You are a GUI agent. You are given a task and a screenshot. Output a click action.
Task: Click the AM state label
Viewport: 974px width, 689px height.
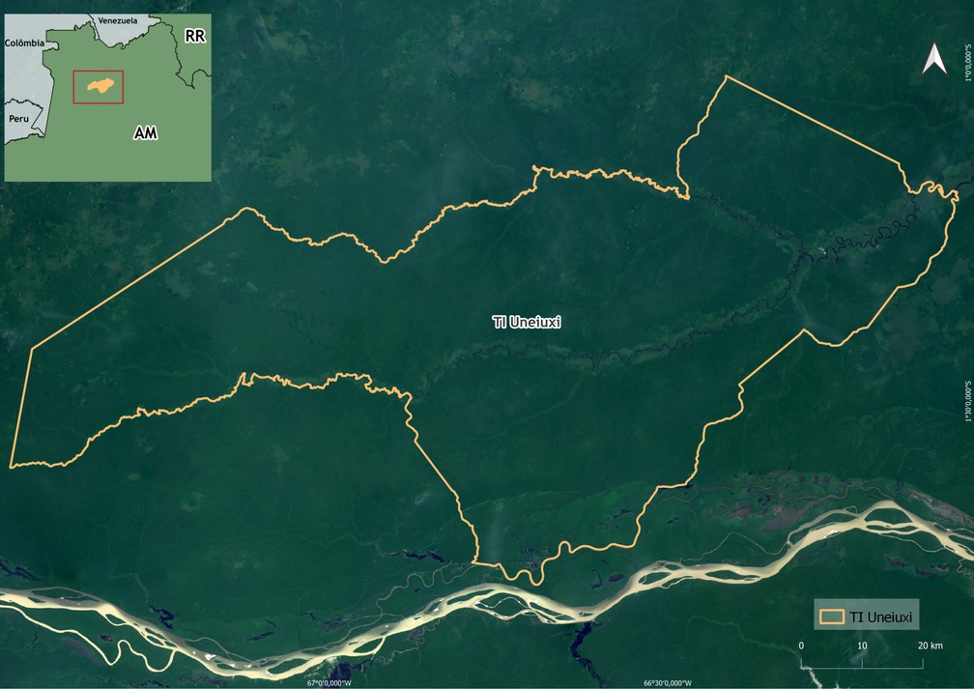tap(145, 132)
